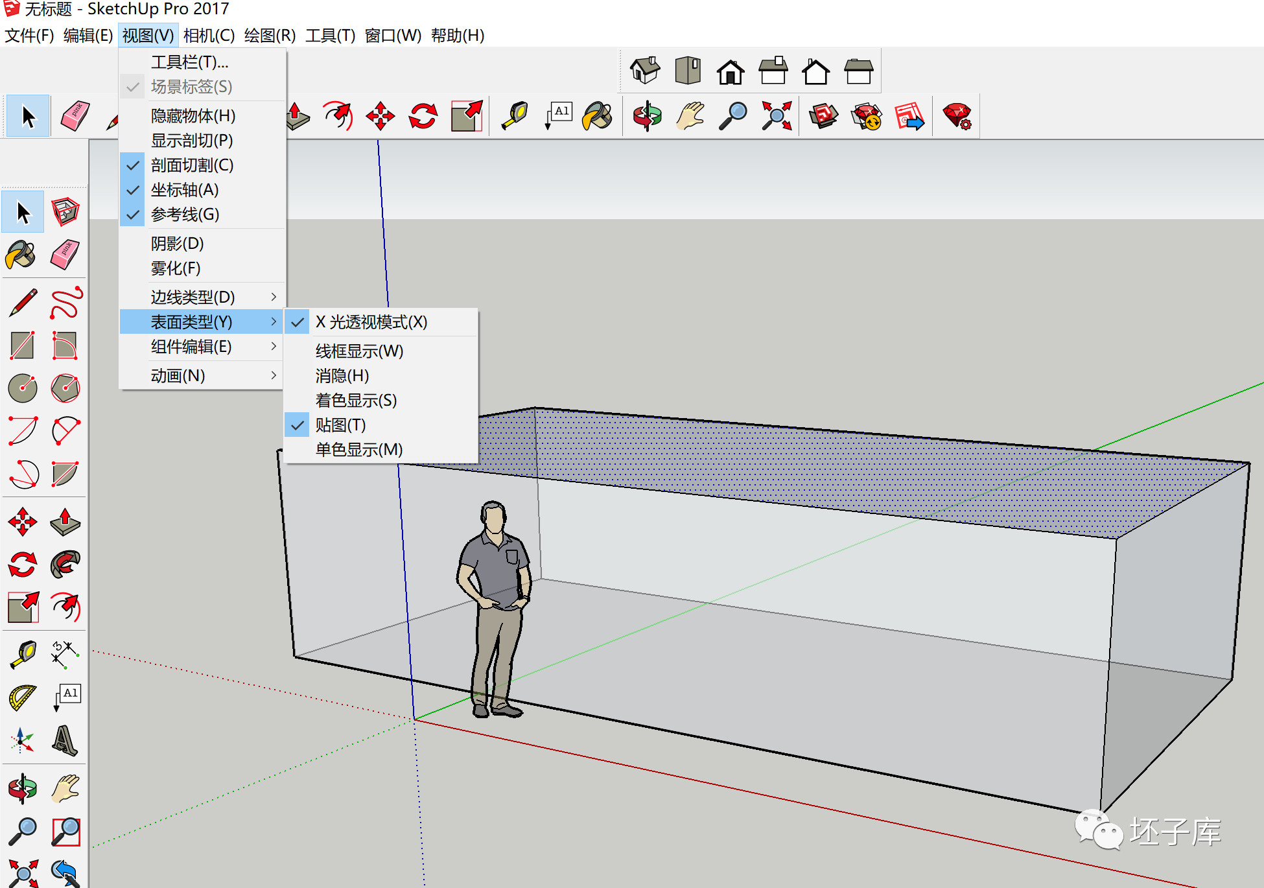This screenshot has height=888, width=1264.
Task: Open 相机(C) menu
Action: (209, 36)
